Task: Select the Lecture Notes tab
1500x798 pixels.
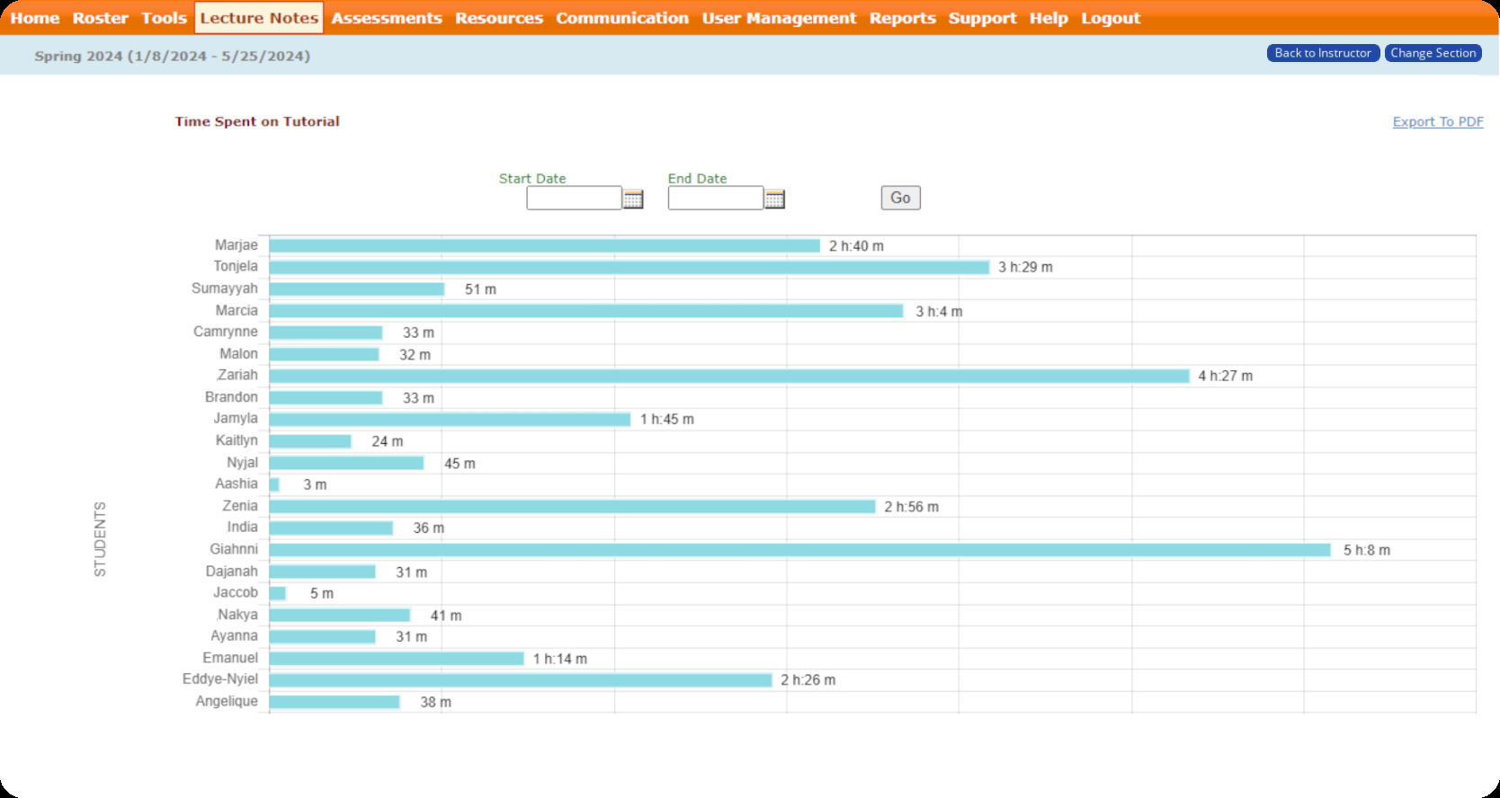Action: [x=259, y=18]
